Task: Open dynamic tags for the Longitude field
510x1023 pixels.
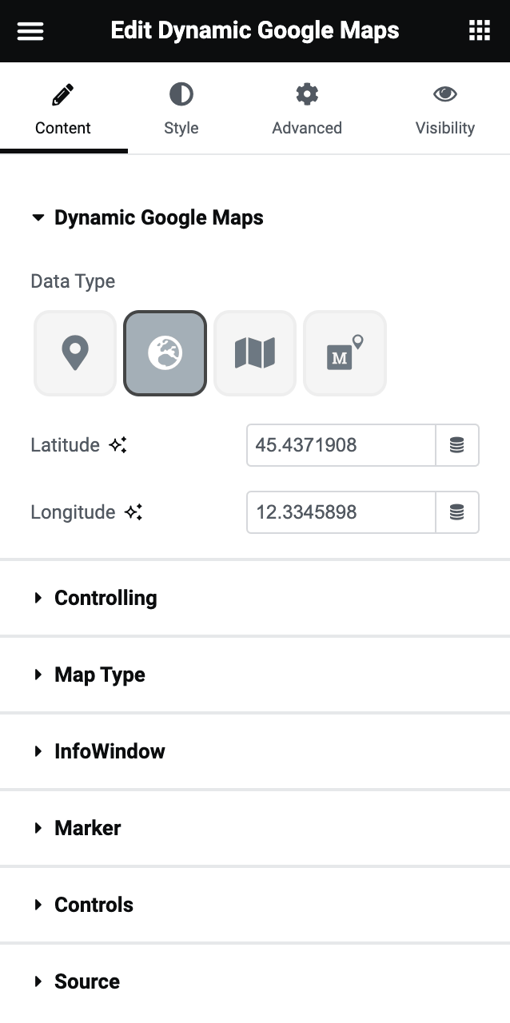Action: [457, 512]
